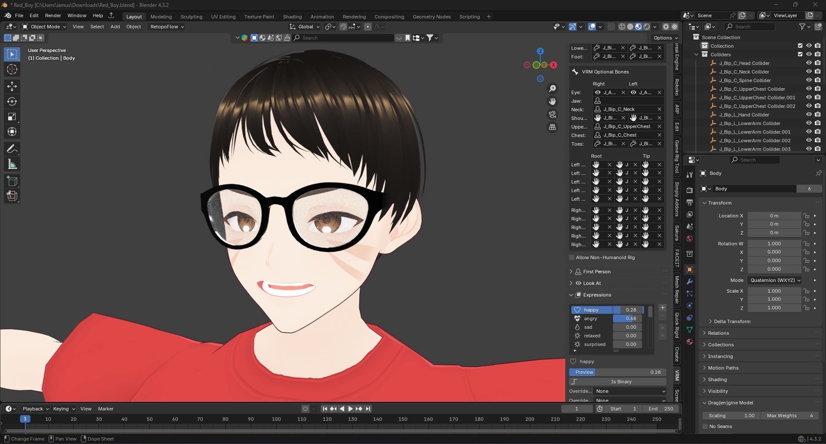Open the Modifiers wrench properties tab
Viewport: 826px width, 444px height.
tap(690, 282)
